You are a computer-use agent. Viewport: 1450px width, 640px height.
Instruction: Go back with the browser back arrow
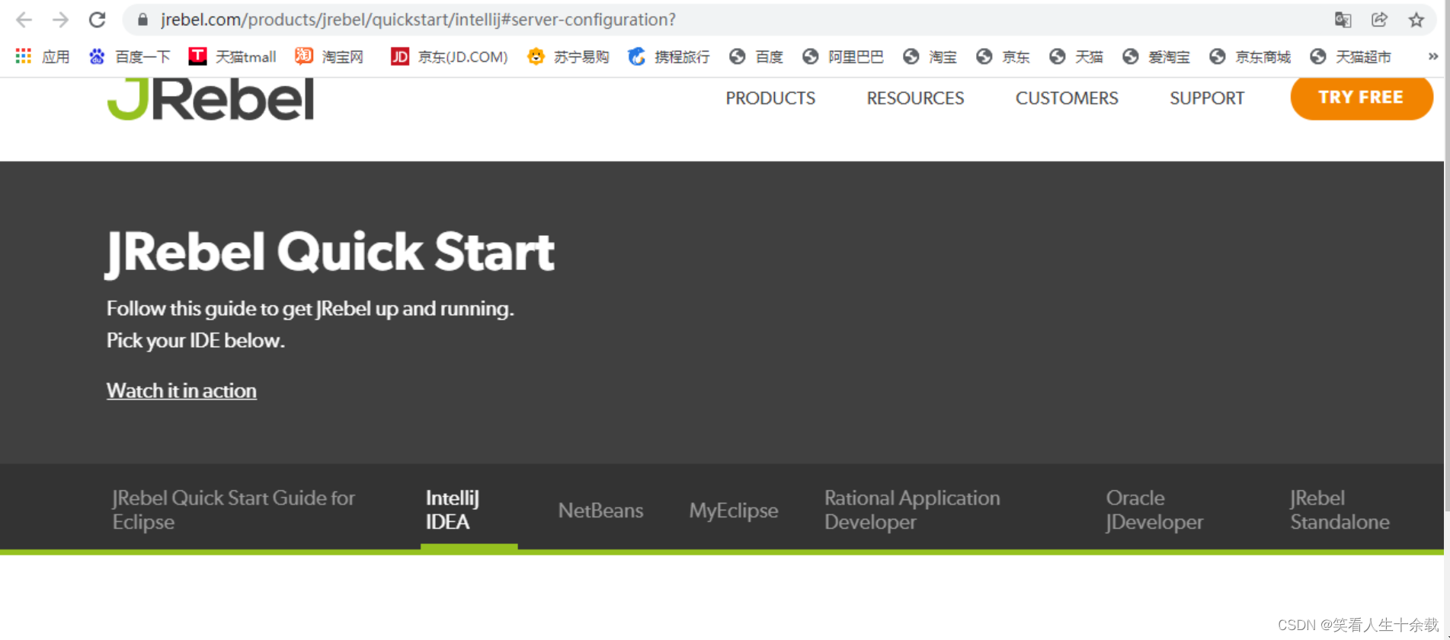[x=24, y=20]
